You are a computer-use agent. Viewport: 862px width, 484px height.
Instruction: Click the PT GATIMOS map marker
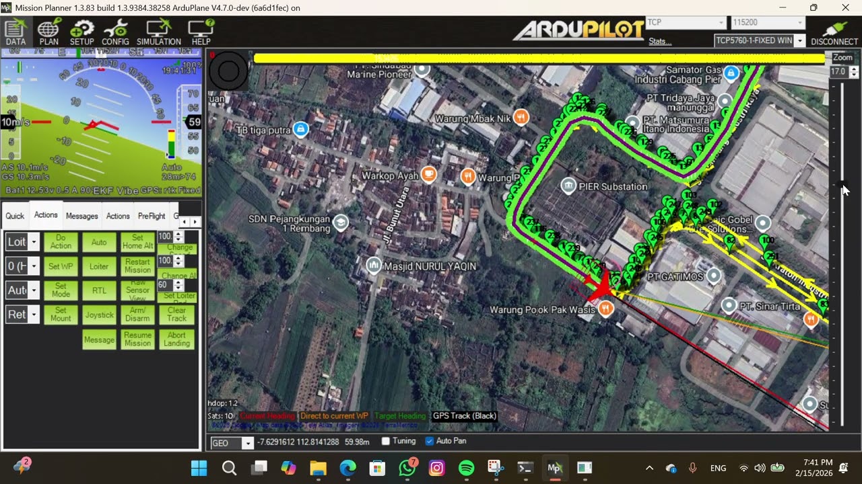point(713,276)
